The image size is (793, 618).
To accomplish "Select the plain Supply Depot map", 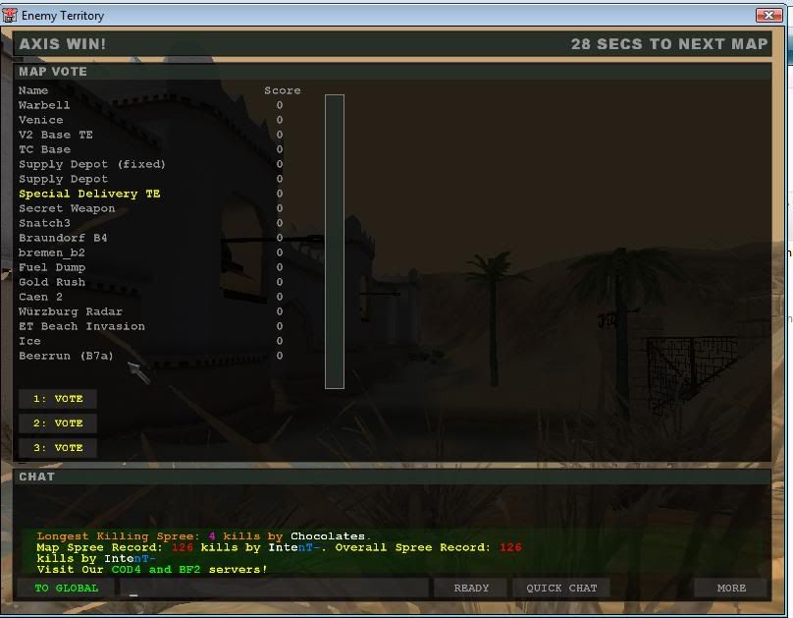I will (63, 179).
